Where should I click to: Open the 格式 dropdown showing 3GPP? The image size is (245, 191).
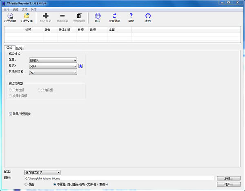click(53, 66)
